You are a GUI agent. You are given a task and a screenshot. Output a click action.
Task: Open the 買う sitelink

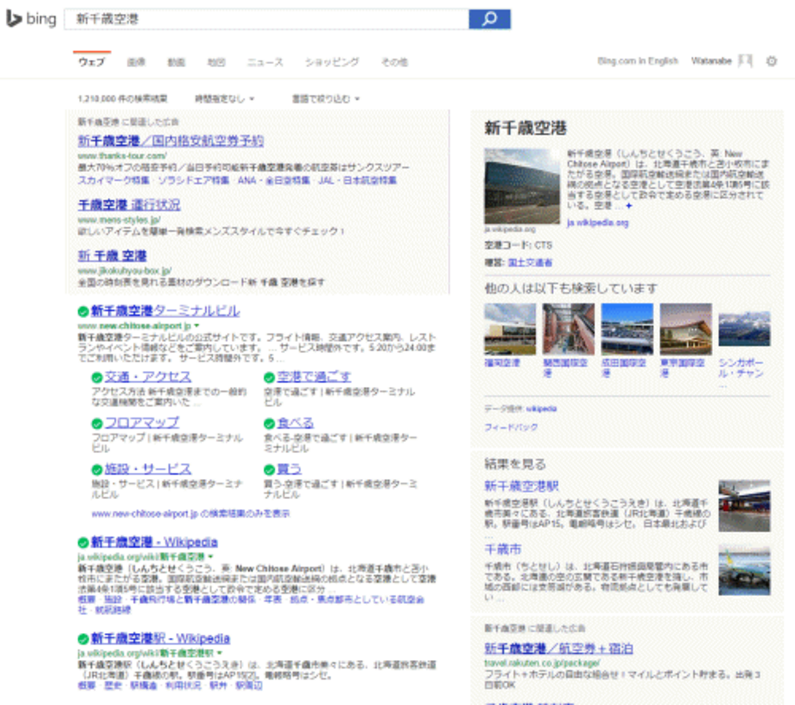click(289, 469)
